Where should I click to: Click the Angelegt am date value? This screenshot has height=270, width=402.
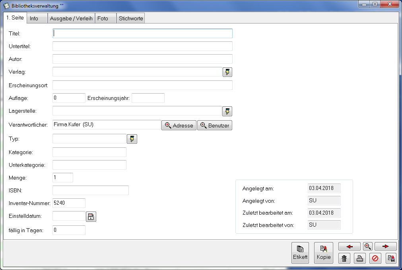pyautogui.click(x=324, y=188)
